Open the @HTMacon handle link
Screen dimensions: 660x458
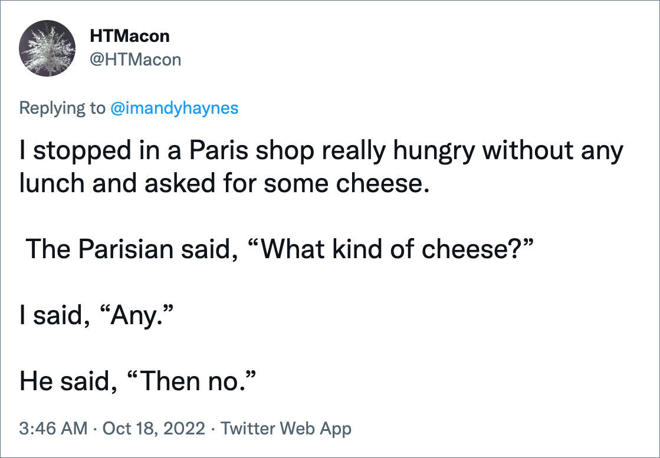coord(135,60)
